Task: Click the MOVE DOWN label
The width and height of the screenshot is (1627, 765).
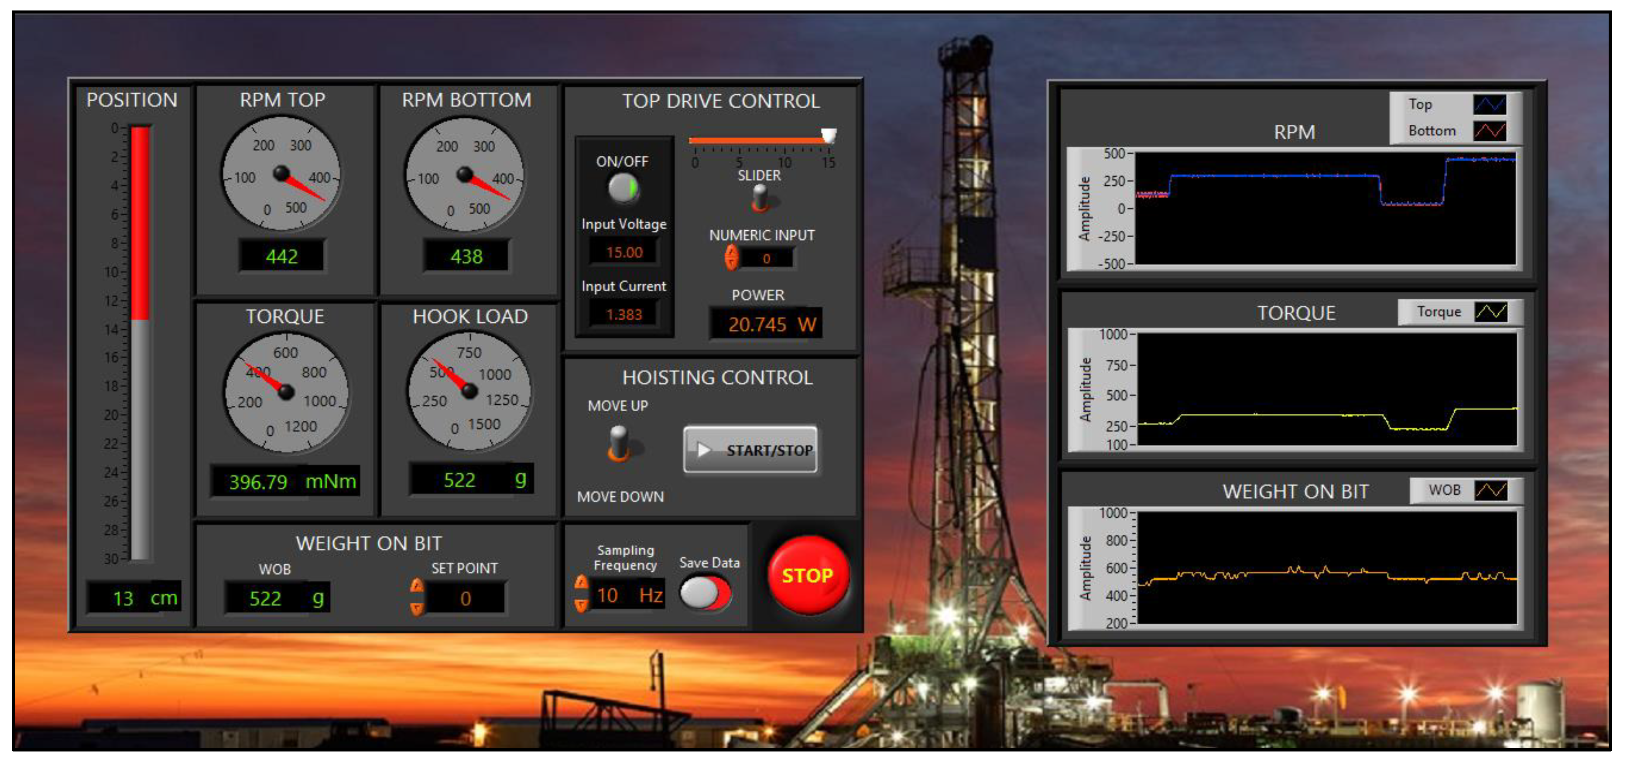Action: point(620,497)
